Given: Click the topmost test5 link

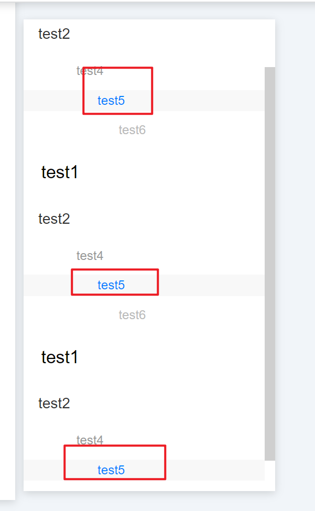Looking at the screenshot, I should 111,101.
